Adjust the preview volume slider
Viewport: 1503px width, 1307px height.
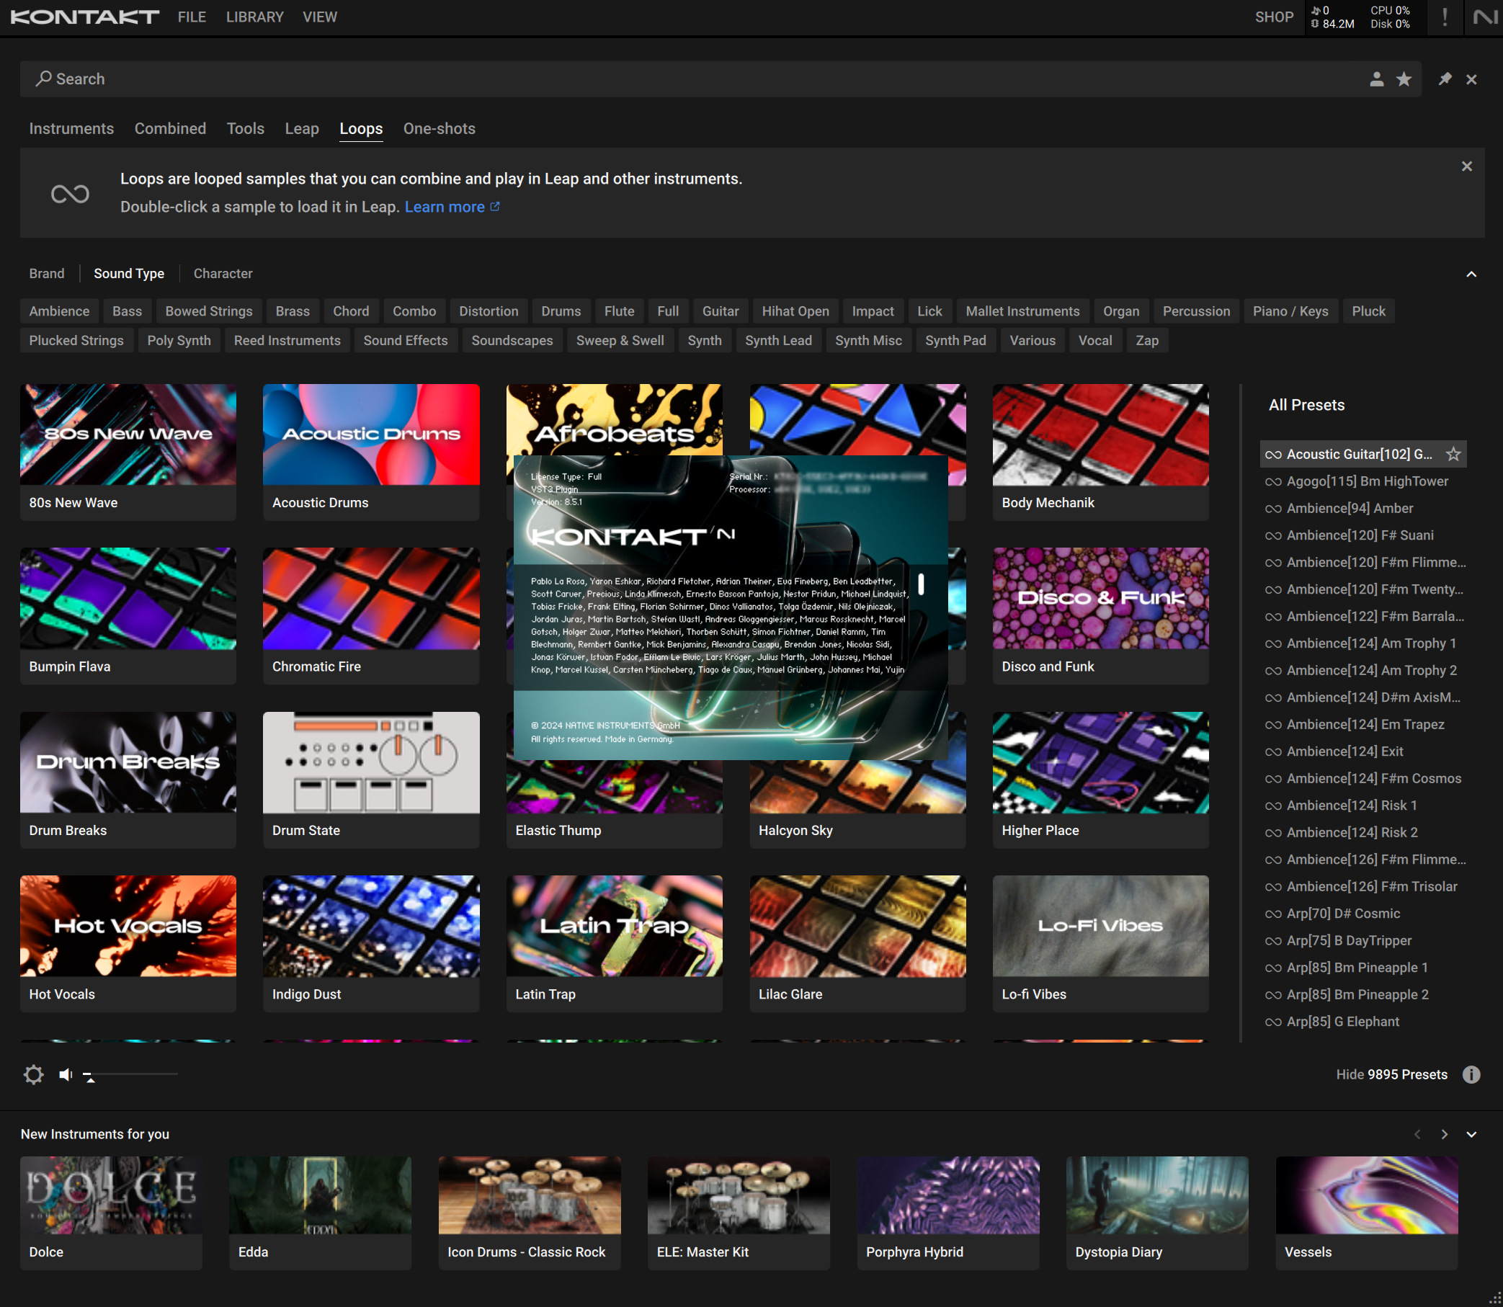pyautogui.click(x=130, y=1074)
